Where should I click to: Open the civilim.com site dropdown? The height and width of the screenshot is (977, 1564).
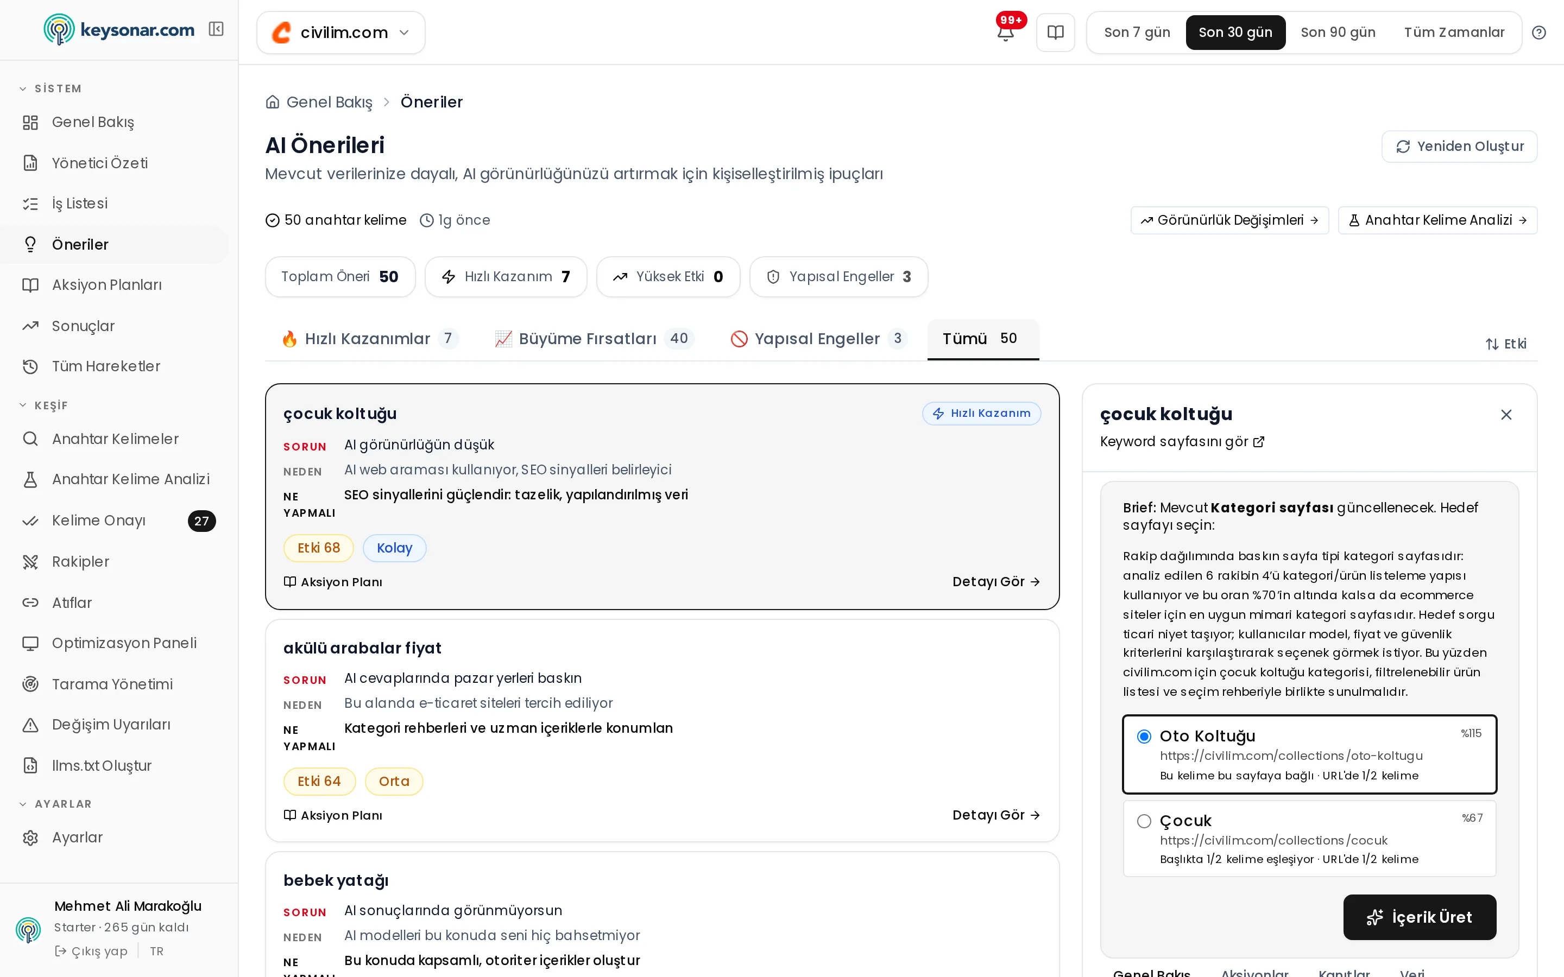340,33
